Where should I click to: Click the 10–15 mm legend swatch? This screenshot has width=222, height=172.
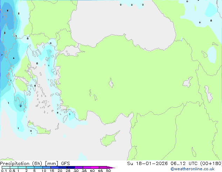coord(47,167)
